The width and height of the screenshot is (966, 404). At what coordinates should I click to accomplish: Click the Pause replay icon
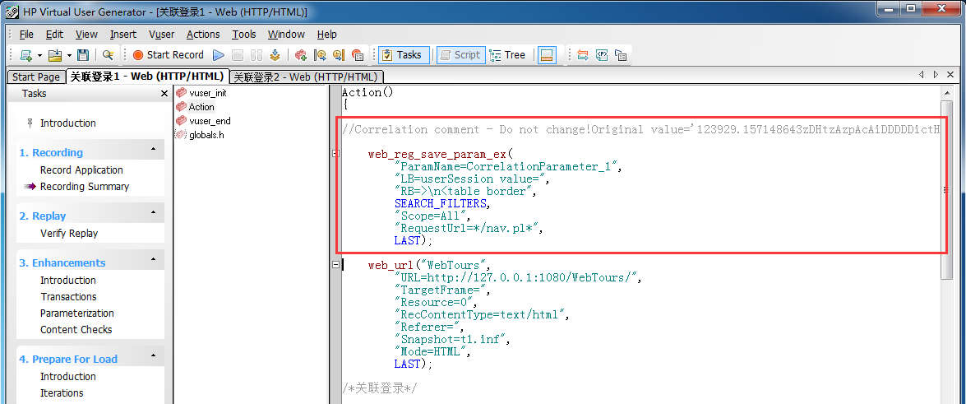[257, 55]
